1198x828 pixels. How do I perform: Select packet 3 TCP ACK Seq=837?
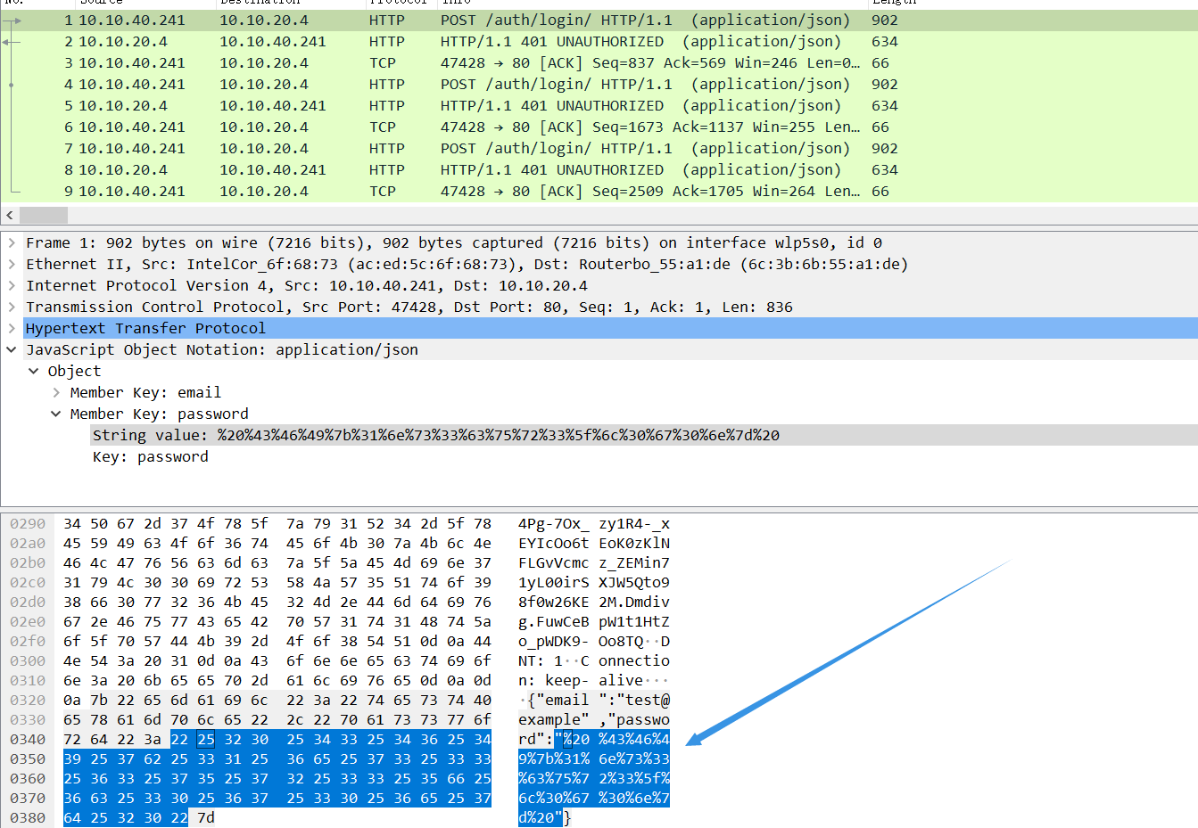tap(599, 62)
